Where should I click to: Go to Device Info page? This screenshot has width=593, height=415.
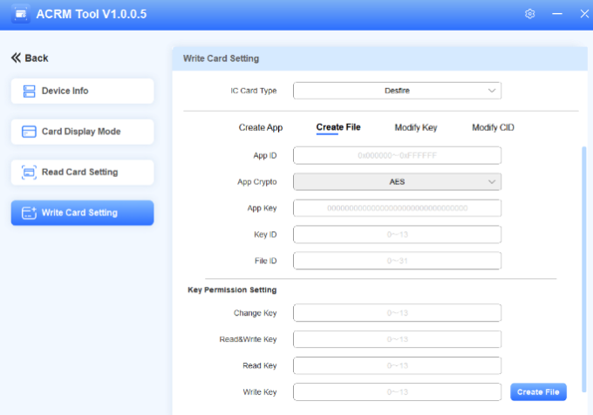tap(82, 91)
